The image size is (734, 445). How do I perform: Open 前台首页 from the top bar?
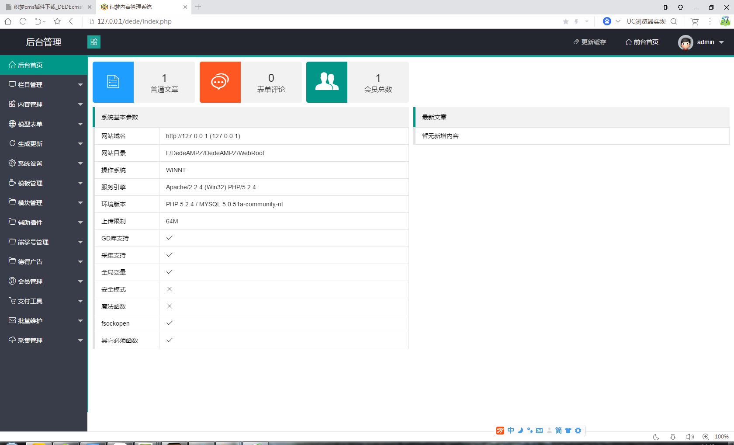pyautogui.click(x=642, y=42)
